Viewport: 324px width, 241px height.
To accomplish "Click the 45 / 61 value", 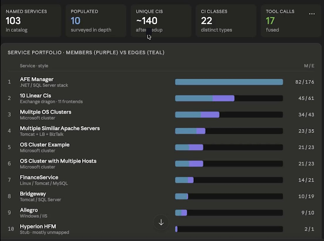I will (306, 98).
